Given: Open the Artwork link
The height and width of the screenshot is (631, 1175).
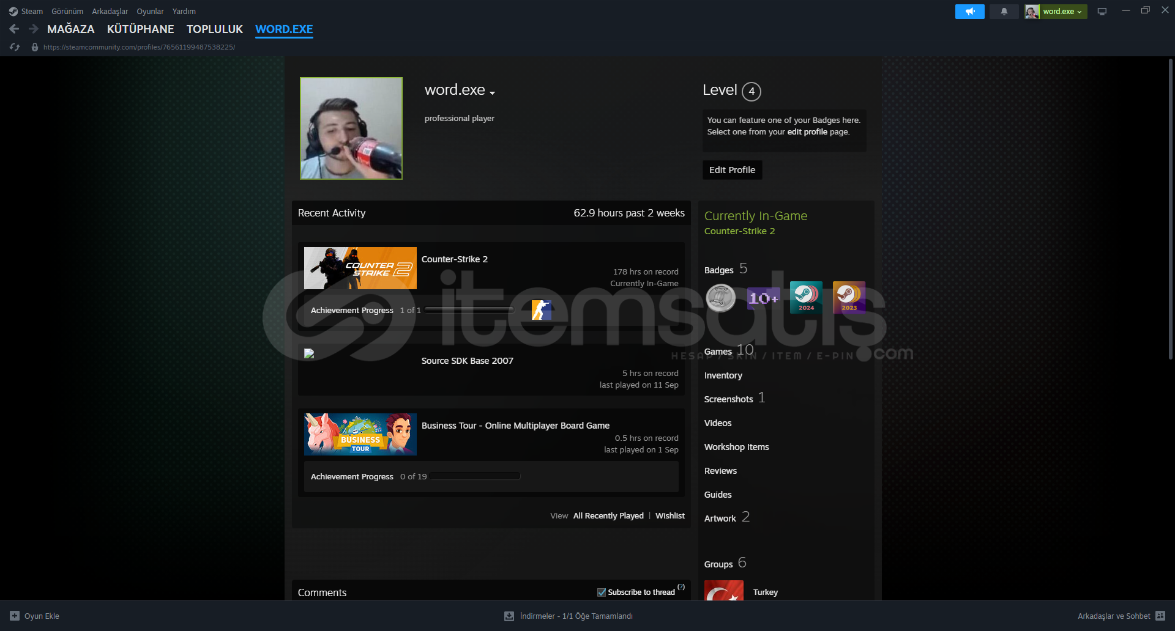Looking at the screenshot, I should (x=720, y=518).
